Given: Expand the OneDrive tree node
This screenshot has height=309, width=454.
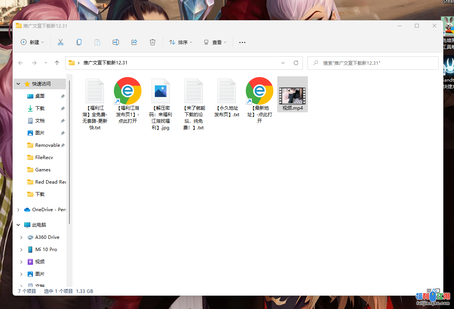Looking at the screenshot, I should tap(18, 210).
